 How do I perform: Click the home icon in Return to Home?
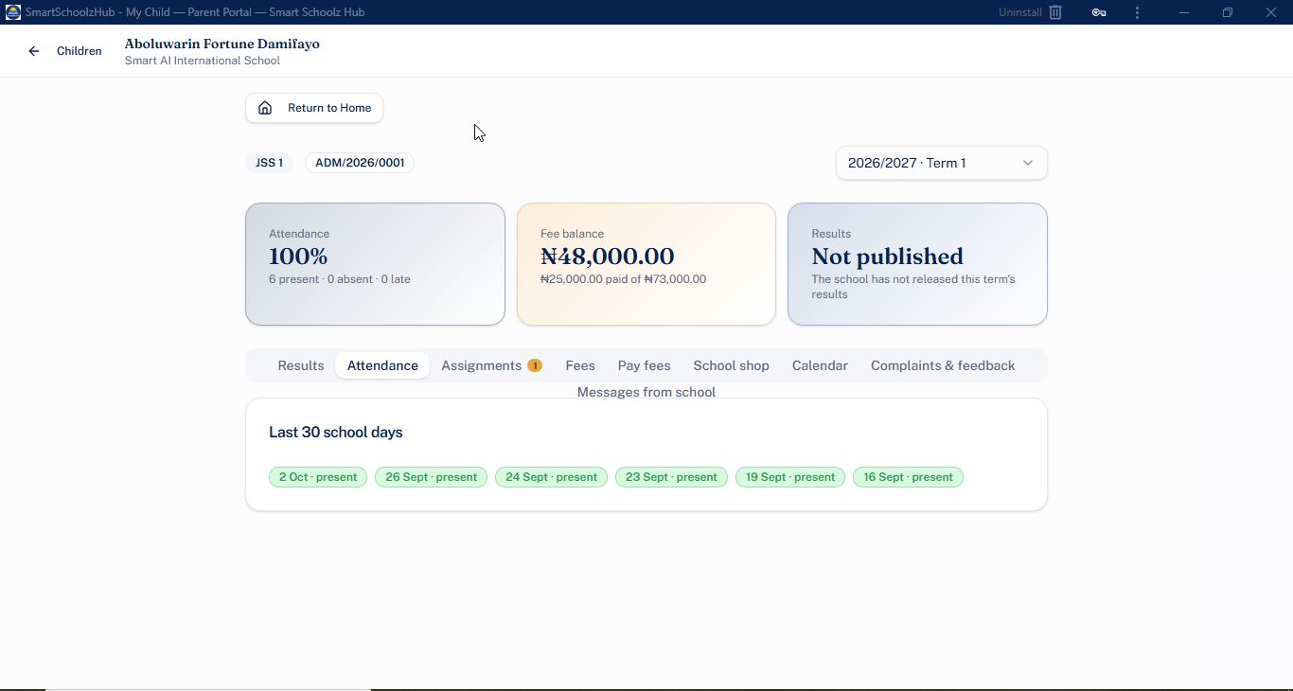(265, 108)
